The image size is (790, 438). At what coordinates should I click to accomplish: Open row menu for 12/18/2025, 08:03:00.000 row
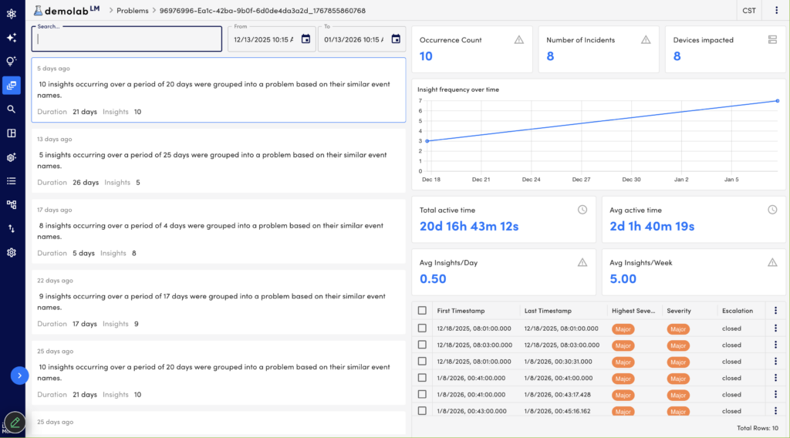pos(776,345)
